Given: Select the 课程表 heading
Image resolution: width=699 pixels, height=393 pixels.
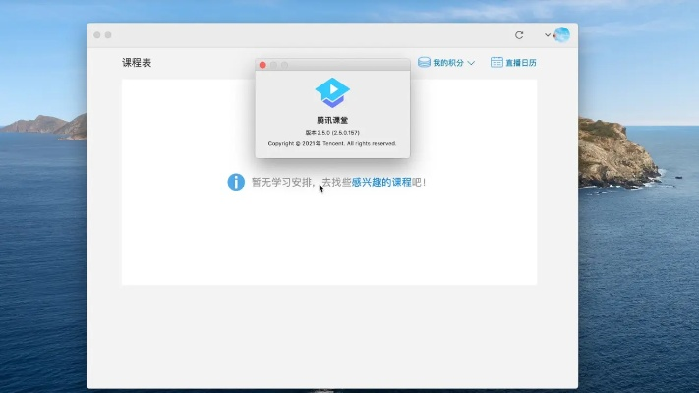Looking at the screenshot, I should pyautogui.click(x=137, y=63).
